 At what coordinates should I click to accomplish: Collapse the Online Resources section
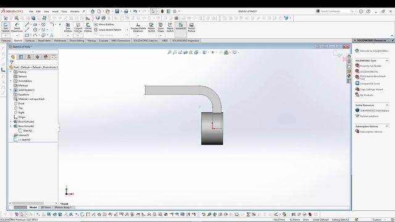point(387,105)
